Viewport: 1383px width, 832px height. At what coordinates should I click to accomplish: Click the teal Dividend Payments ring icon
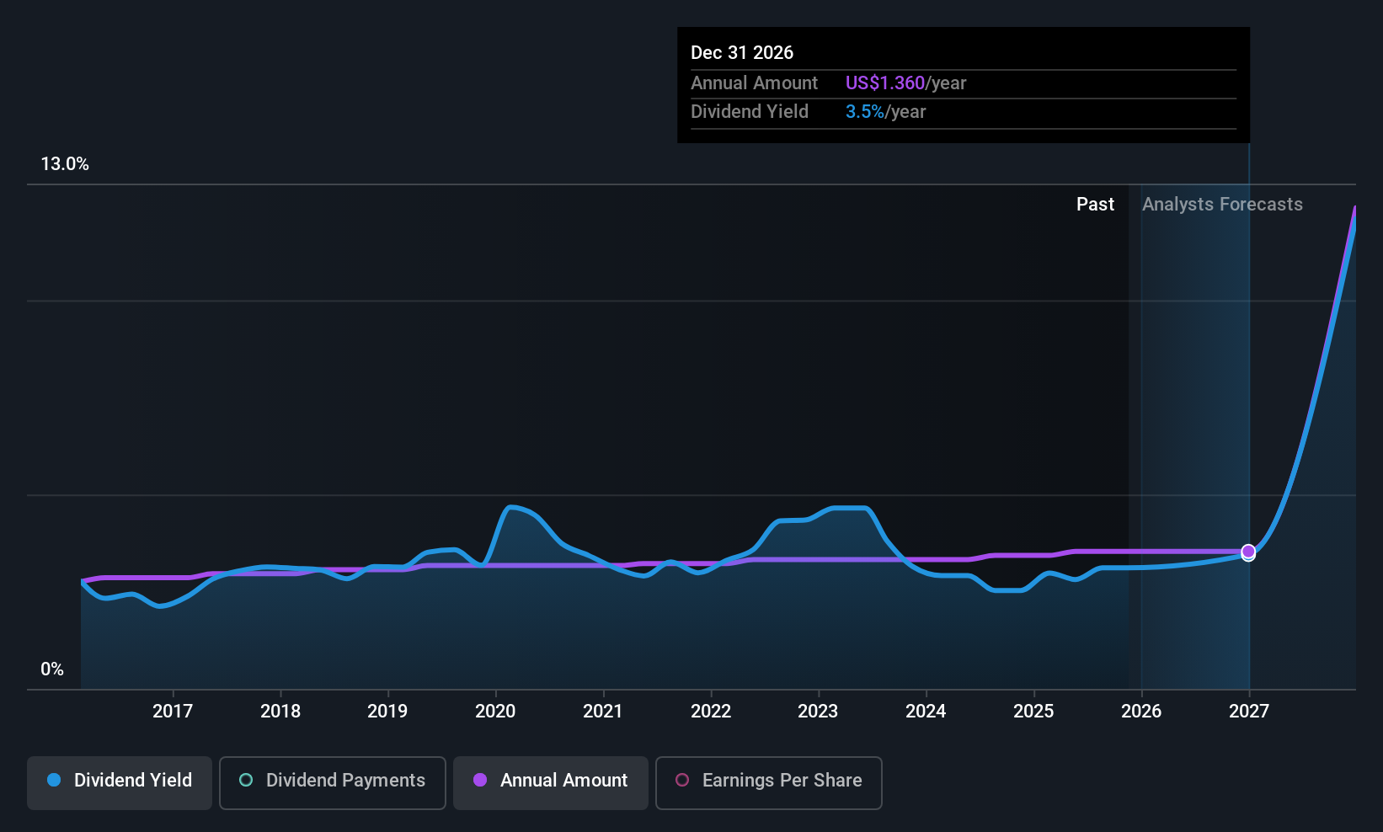[245, 781]
